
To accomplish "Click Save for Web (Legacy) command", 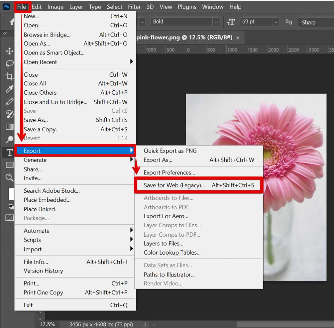I will [x=174, y=185].
